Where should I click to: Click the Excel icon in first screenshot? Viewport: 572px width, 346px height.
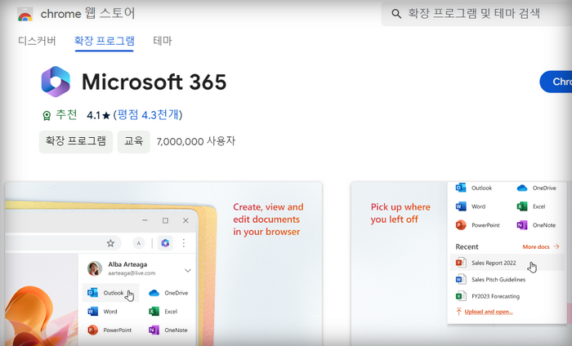[x=154, y=312]
